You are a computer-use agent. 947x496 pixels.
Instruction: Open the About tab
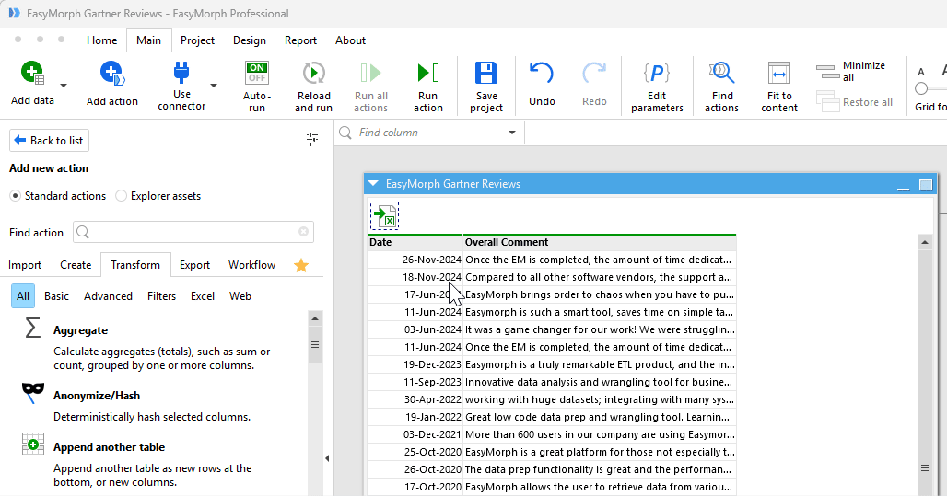(x=350, y=40)
